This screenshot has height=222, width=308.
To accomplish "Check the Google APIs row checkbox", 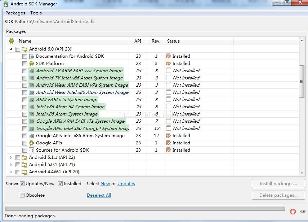I will tap(24, 143).
